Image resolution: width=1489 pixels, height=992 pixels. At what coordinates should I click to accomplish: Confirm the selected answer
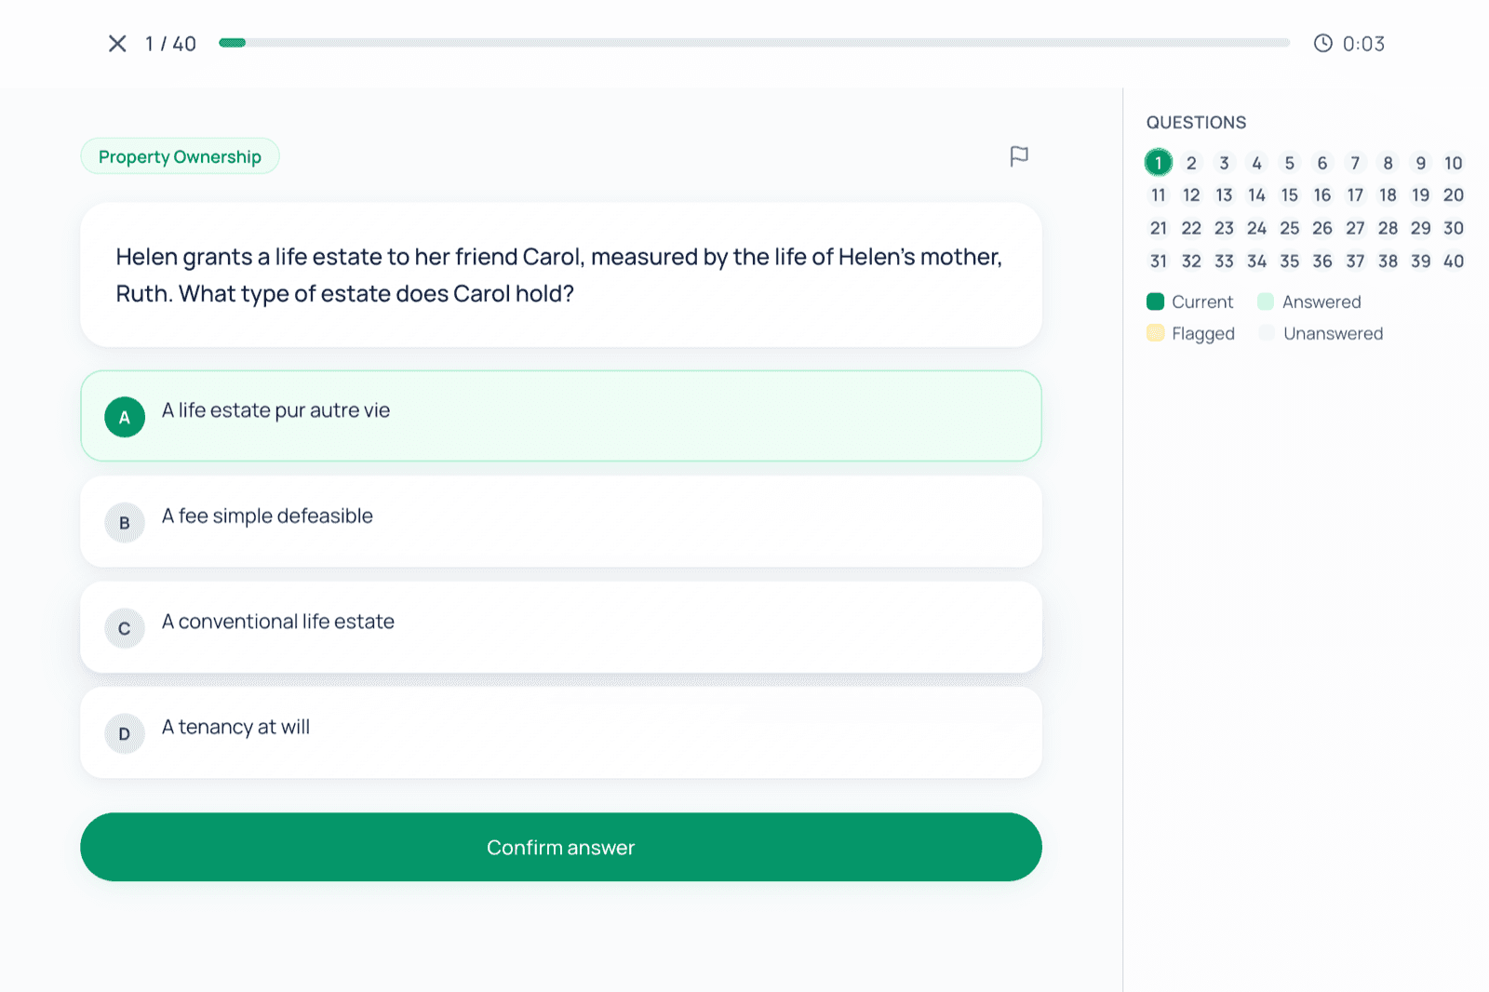(561, 847)
